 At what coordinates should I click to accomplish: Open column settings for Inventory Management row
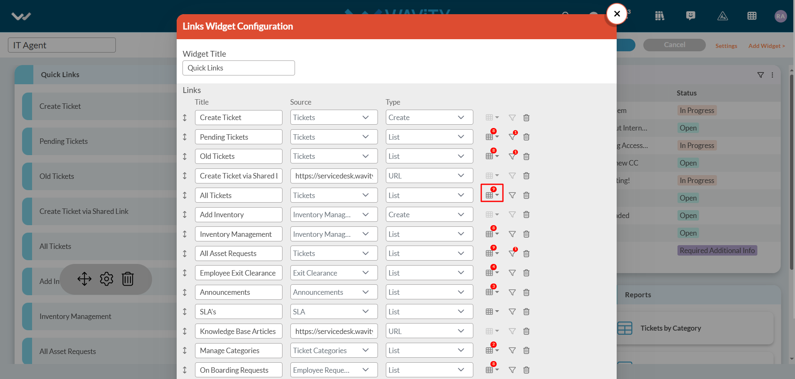click(492, 233)
